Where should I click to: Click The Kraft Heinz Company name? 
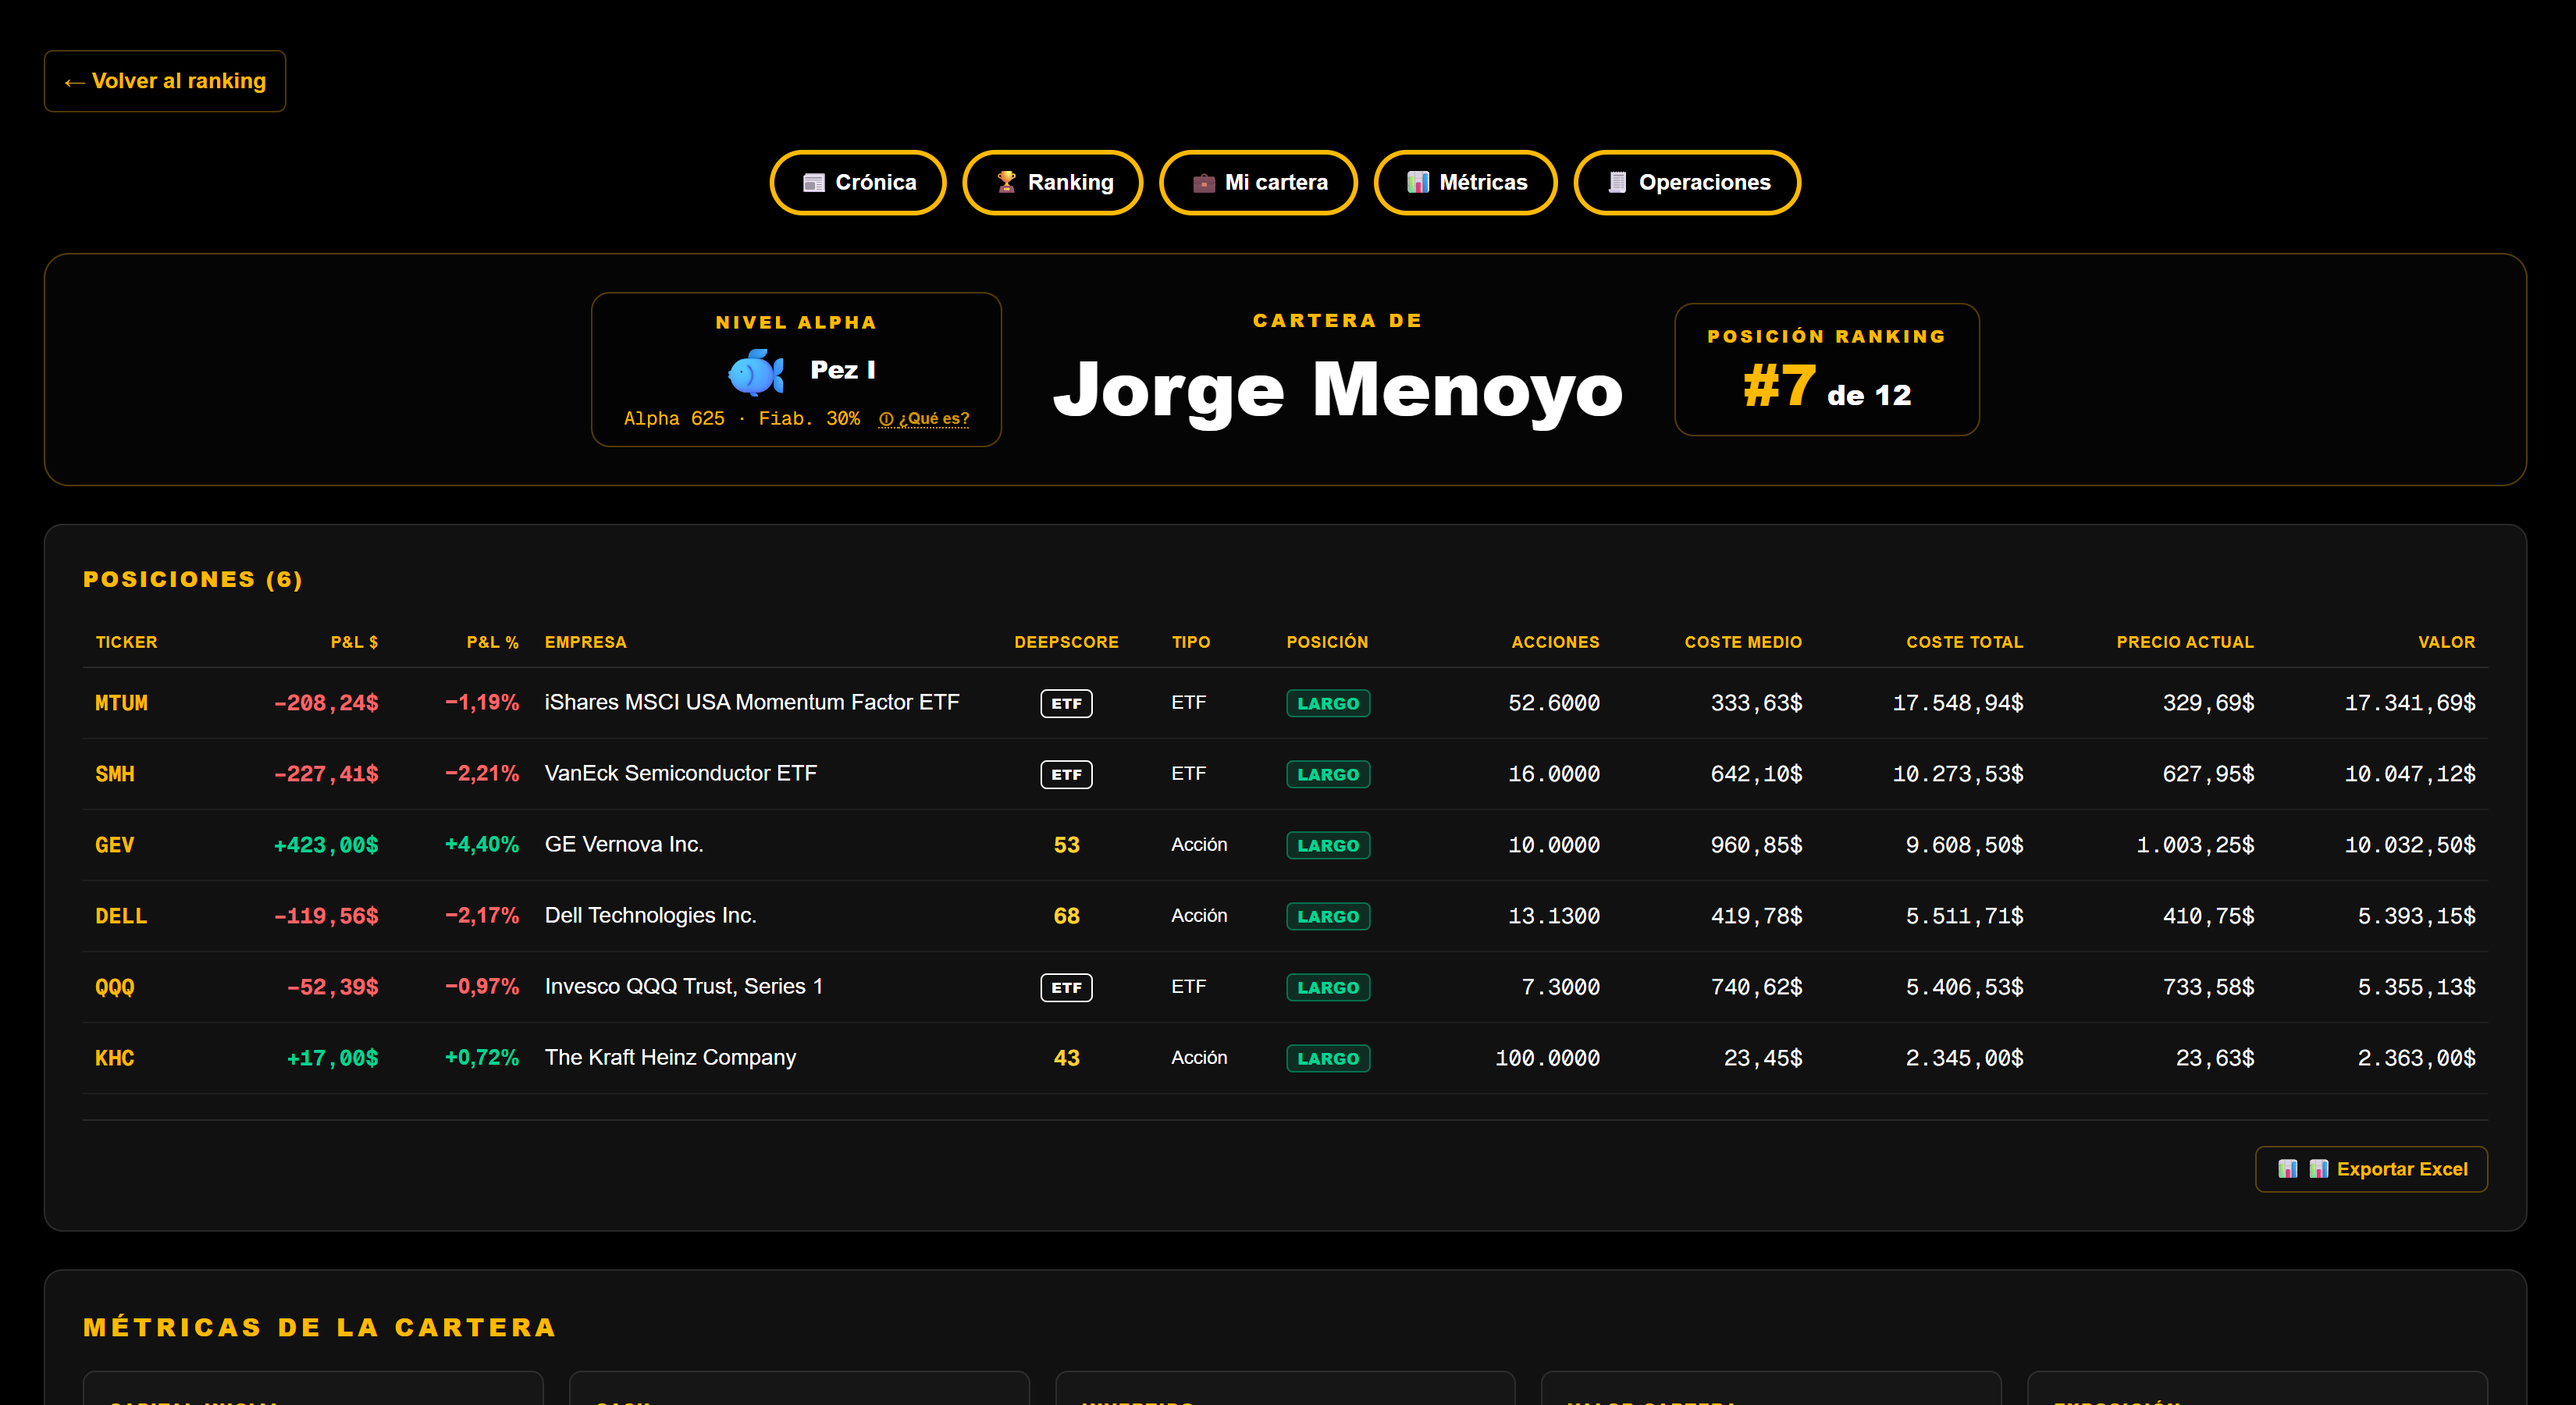tap(670, 1057)
